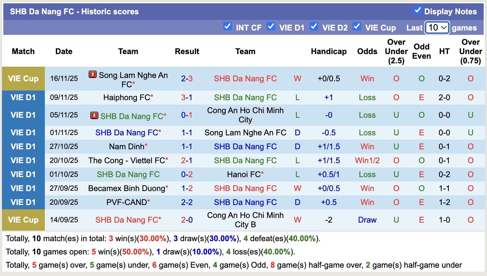
Task: Click the PVF-CAND team link
Action: [126, 202]
